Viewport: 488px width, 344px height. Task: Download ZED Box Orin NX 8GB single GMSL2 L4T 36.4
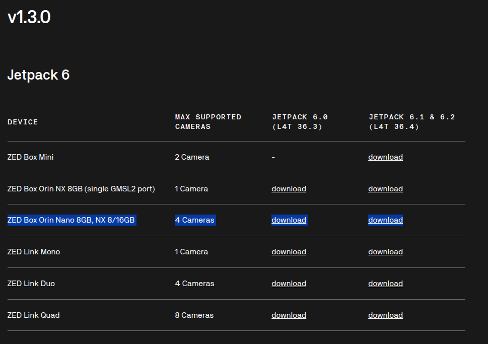(385, 189)
